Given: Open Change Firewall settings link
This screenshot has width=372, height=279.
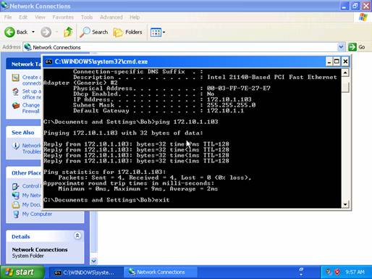Looking at the screenshot, I should (31, 108).
